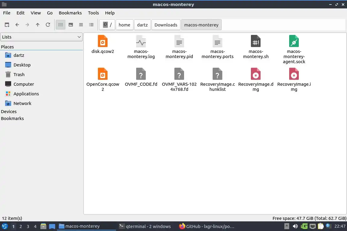
Task: Focus the macos-monterey taskbar window
Action: (86, 226)
